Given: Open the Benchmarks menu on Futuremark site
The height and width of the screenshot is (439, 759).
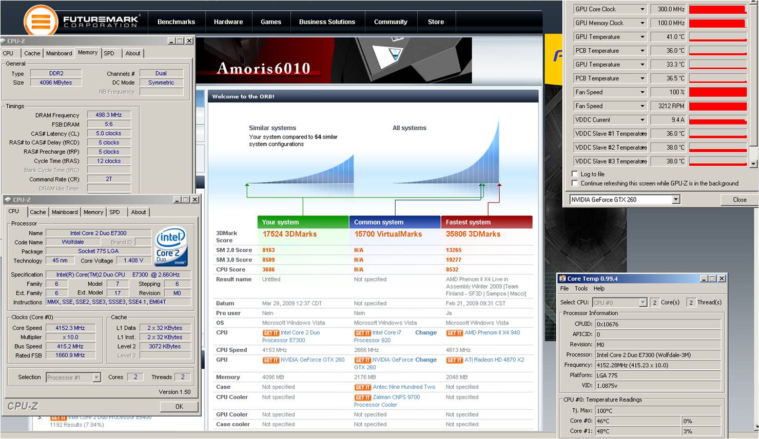Looking at the screenshot, I should (x=176, y=22).
